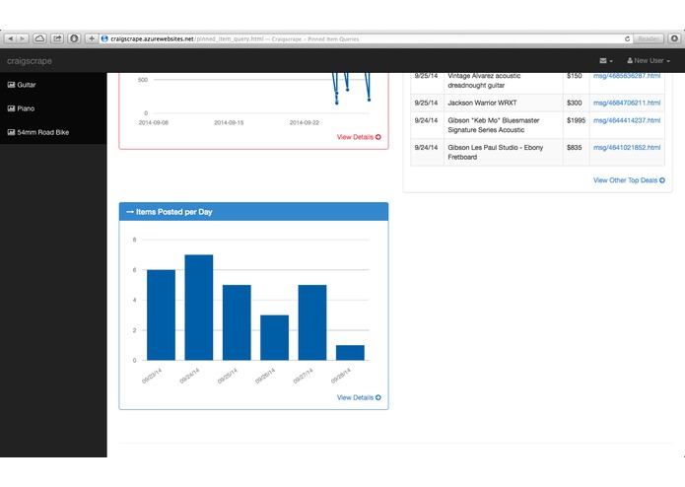Open the messages envelope dropdown
This screenshot has height=487, width=685.
tap(606, 61)
